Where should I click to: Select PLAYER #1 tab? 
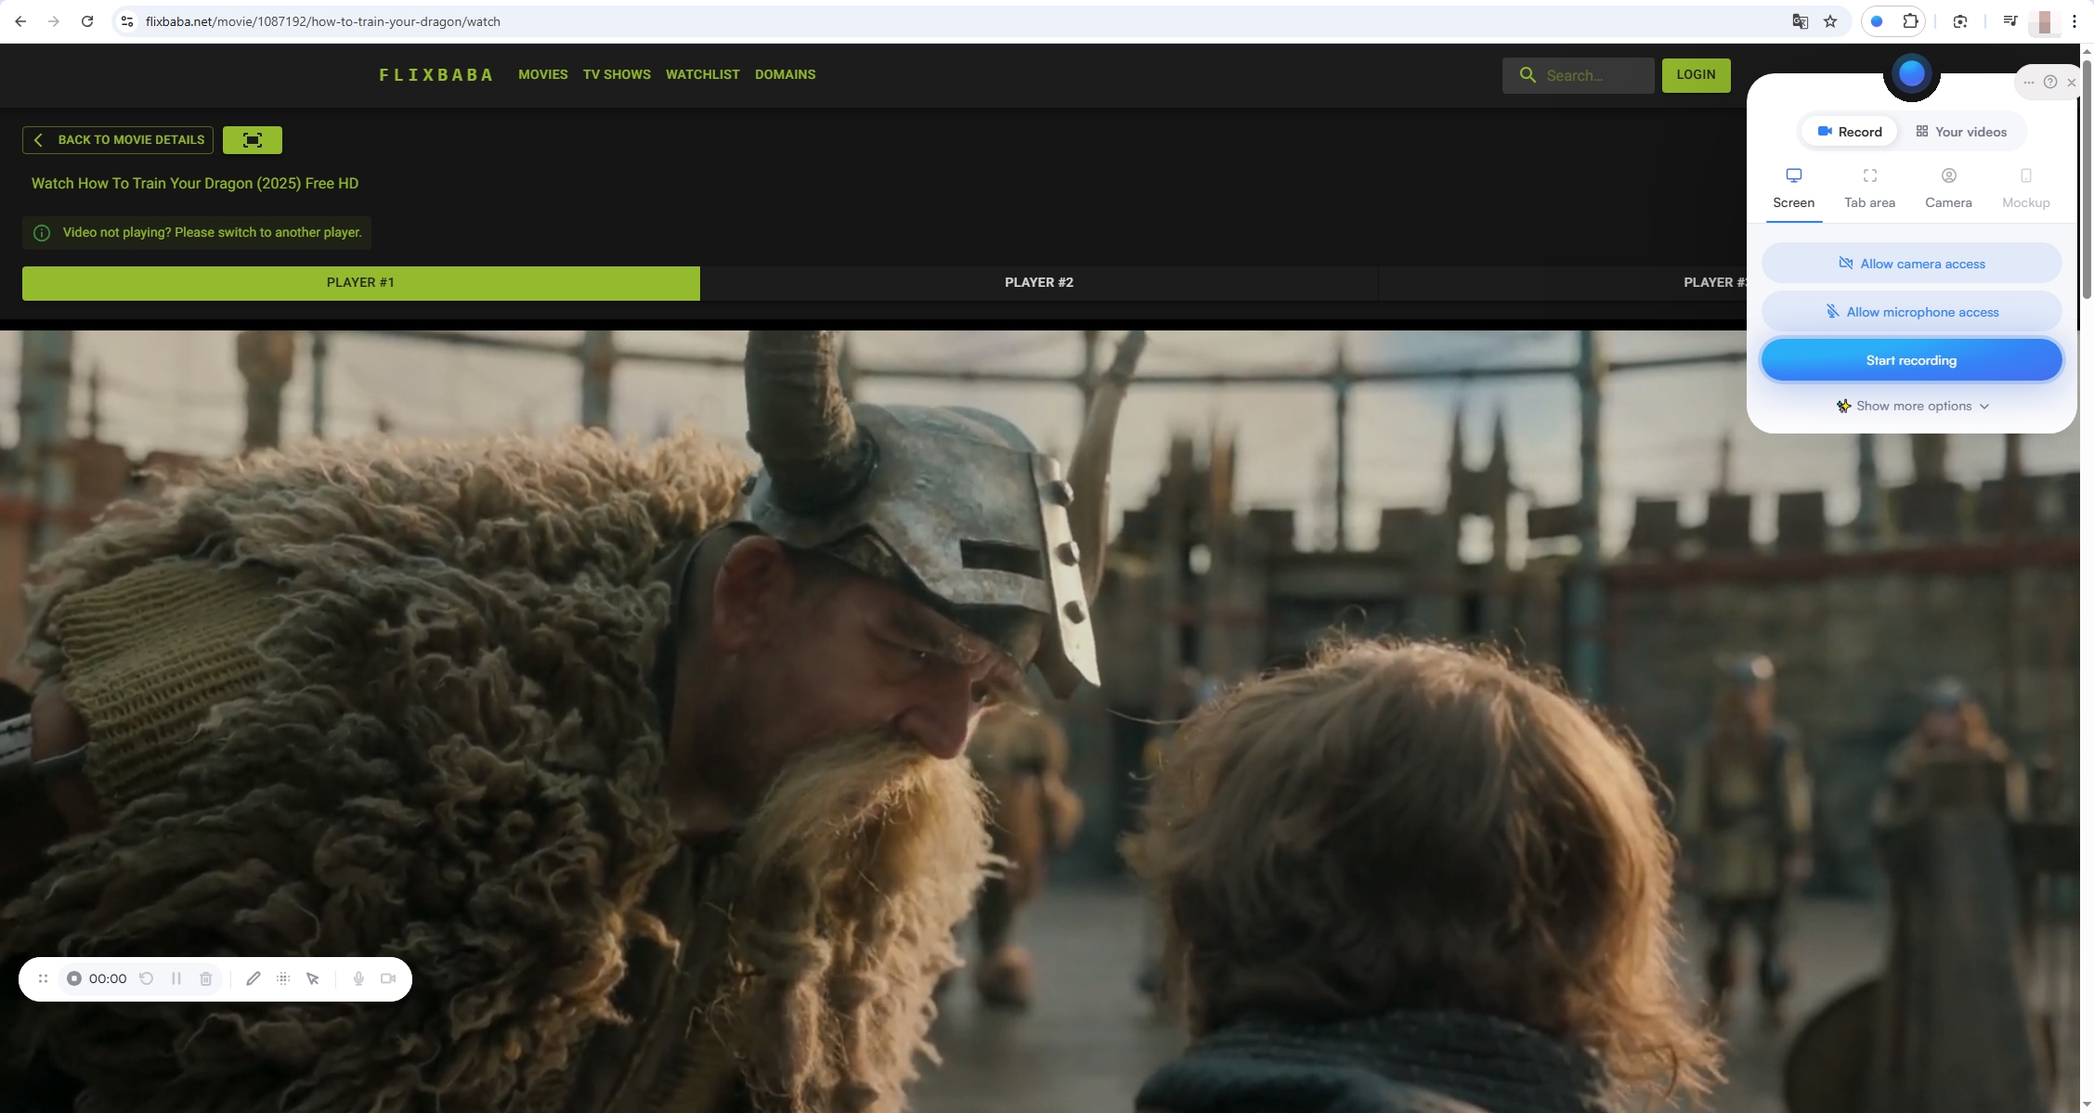pos(360,283)
